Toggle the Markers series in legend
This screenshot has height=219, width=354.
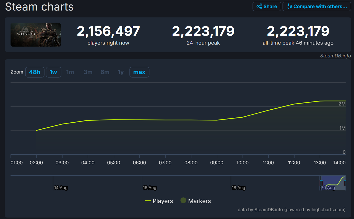tap(196, 201)
